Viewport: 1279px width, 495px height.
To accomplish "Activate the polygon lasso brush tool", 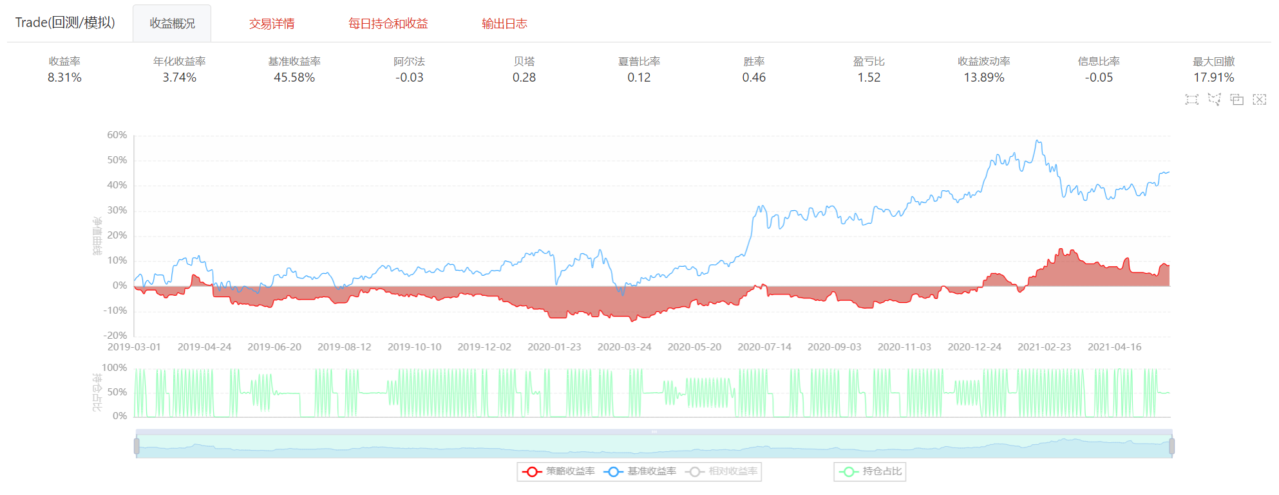I will [1214, 99].
